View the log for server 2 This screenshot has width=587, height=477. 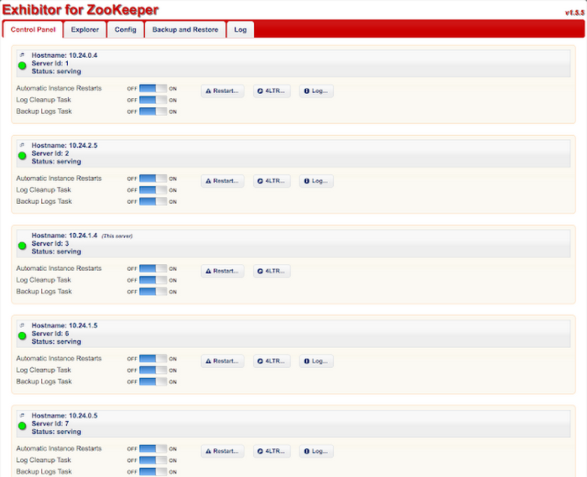[x=316, y=181]
